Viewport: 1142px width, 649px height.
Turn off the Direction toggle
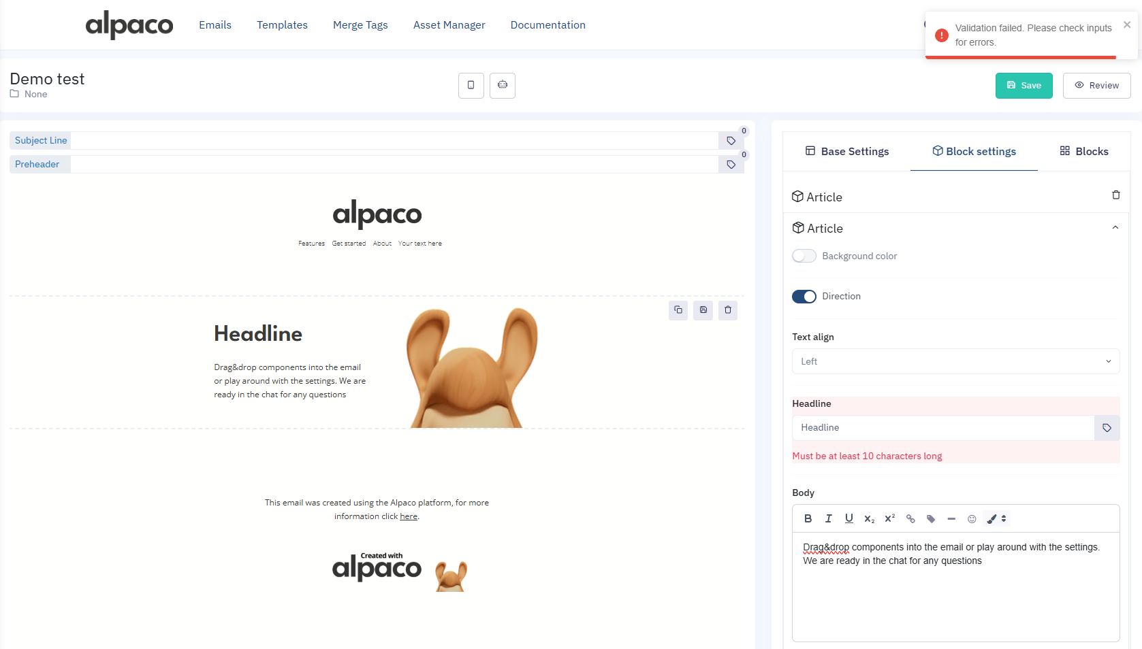[x=804, y=297]
